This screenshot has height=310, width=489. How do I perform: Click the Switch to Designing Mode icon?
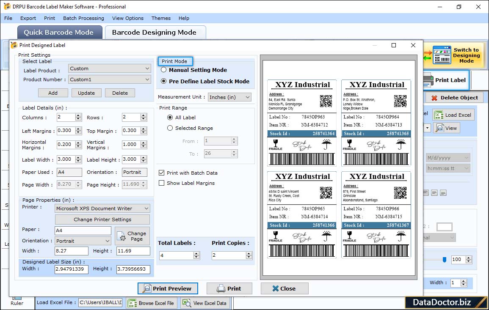[442, 55]
